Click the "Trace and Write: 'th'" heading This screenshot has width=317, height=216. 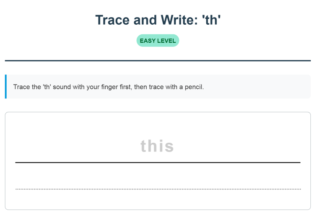point(158,20)
